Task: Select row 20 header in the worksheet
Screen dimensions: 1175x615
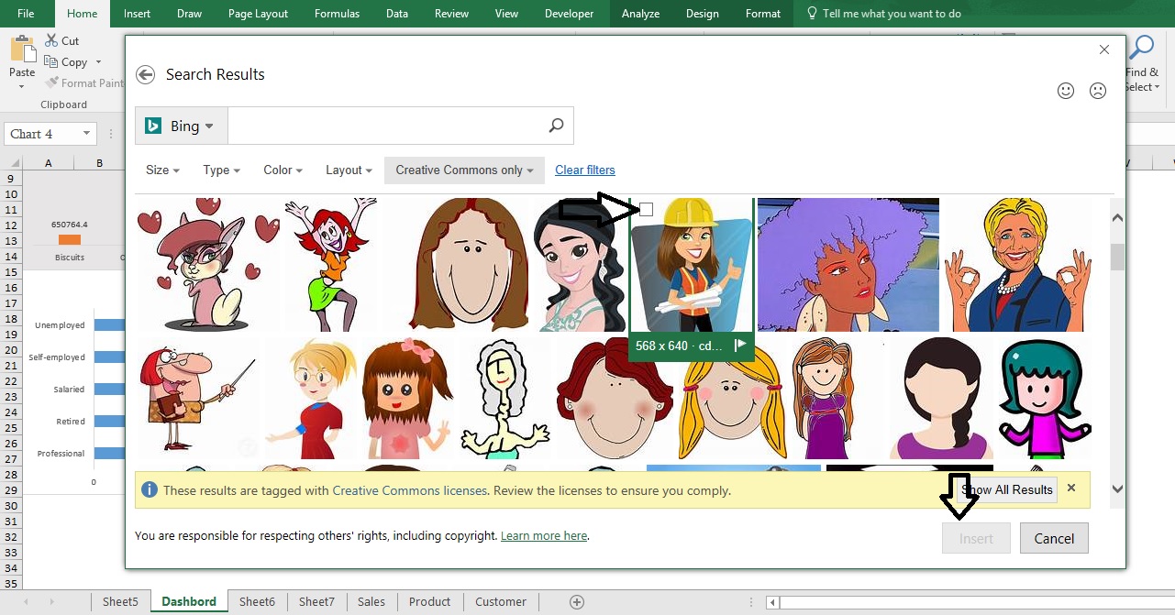Action: click(11, 350)
